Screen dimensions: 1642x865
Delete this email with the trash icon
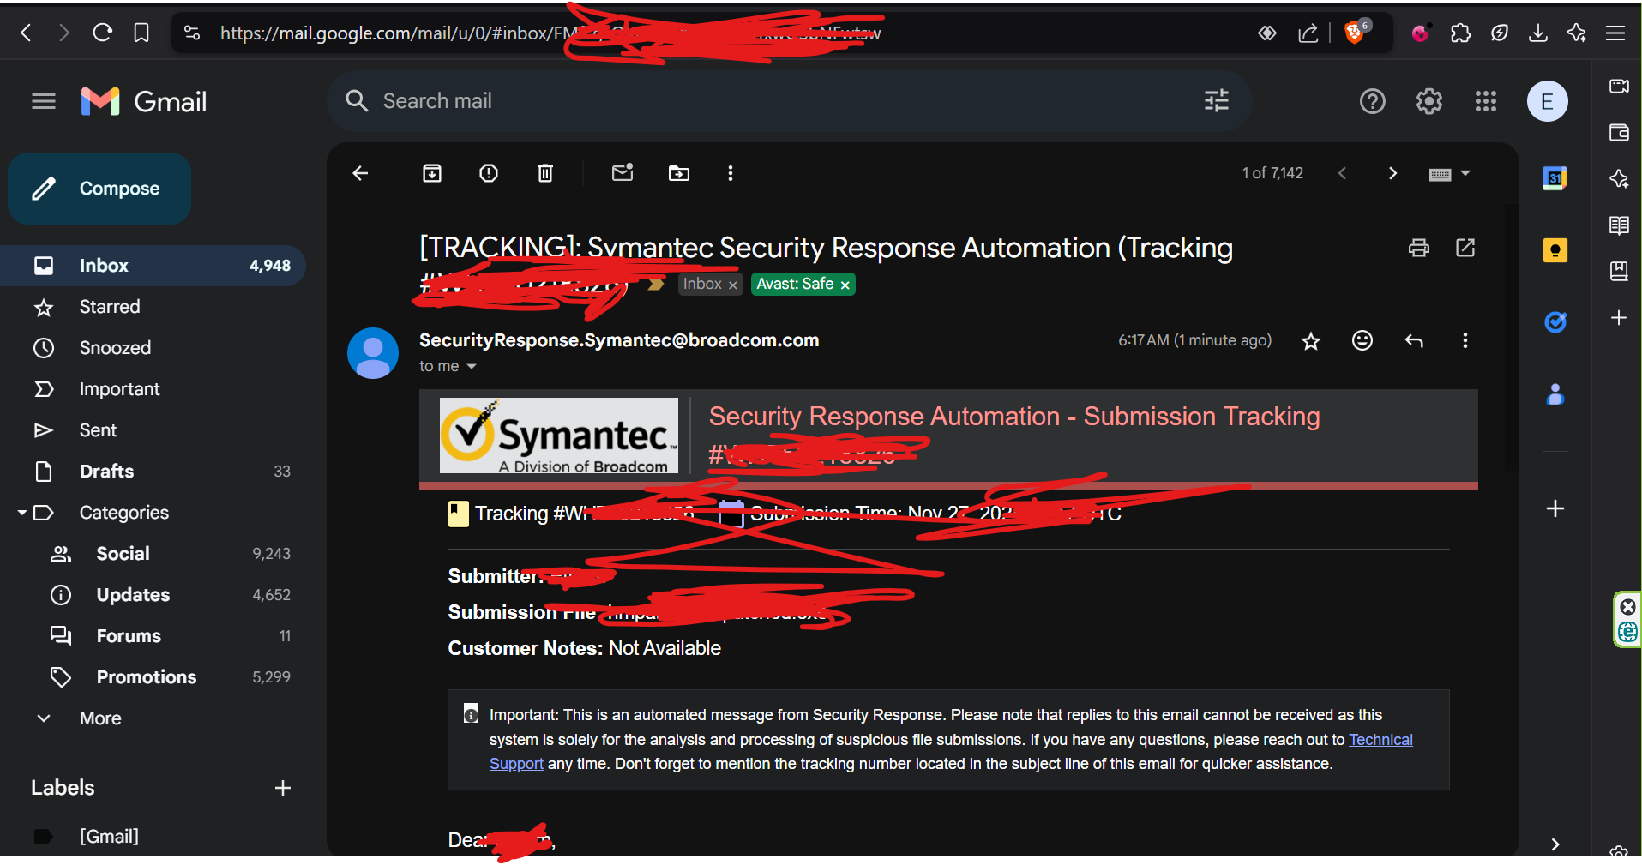click(x=545, y=173)
